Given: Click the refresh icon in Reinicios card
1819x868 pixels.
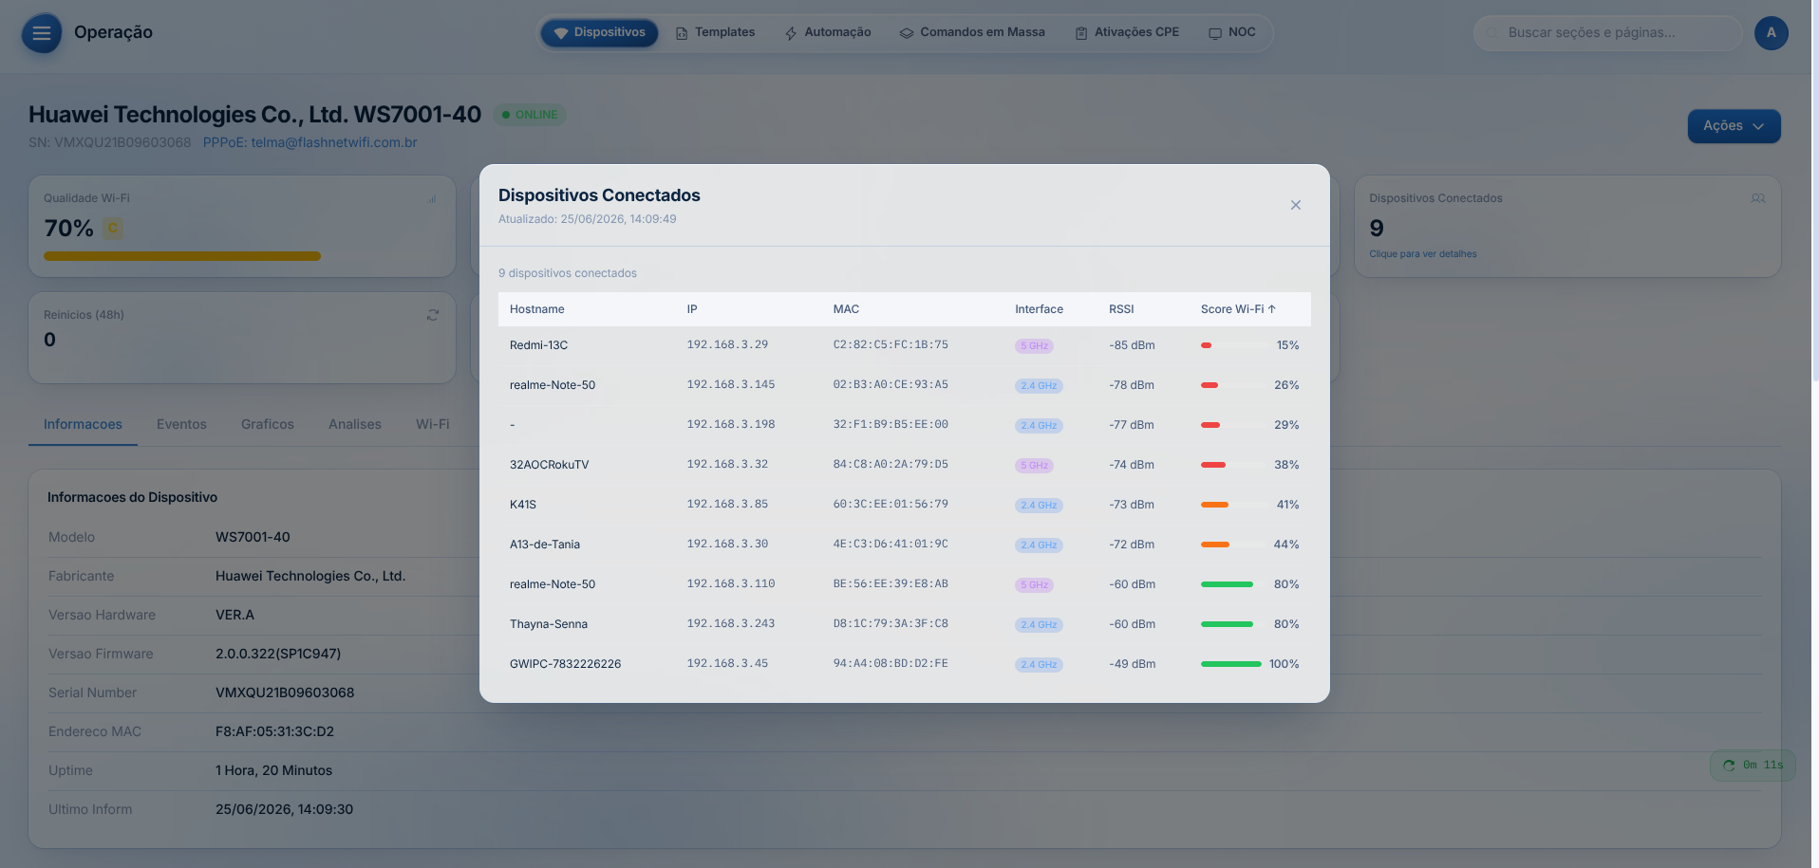Looking at the screenshot, I should (433, 315).
